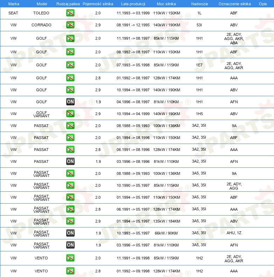Select the PB icon for PASSAT 2.8 3A2 body
Viewport: 274px width, 277px height.
[x=70, y=150]
